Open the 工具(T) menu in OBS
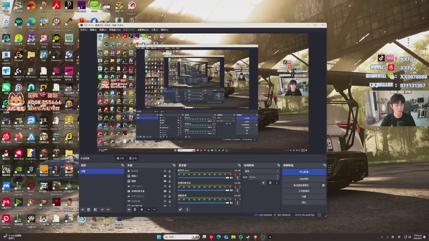The image size is (429, 241). click(x=154, y=30)
